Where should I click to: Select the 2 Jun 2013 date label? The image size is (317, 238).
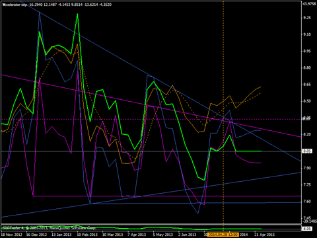(188, 235)
